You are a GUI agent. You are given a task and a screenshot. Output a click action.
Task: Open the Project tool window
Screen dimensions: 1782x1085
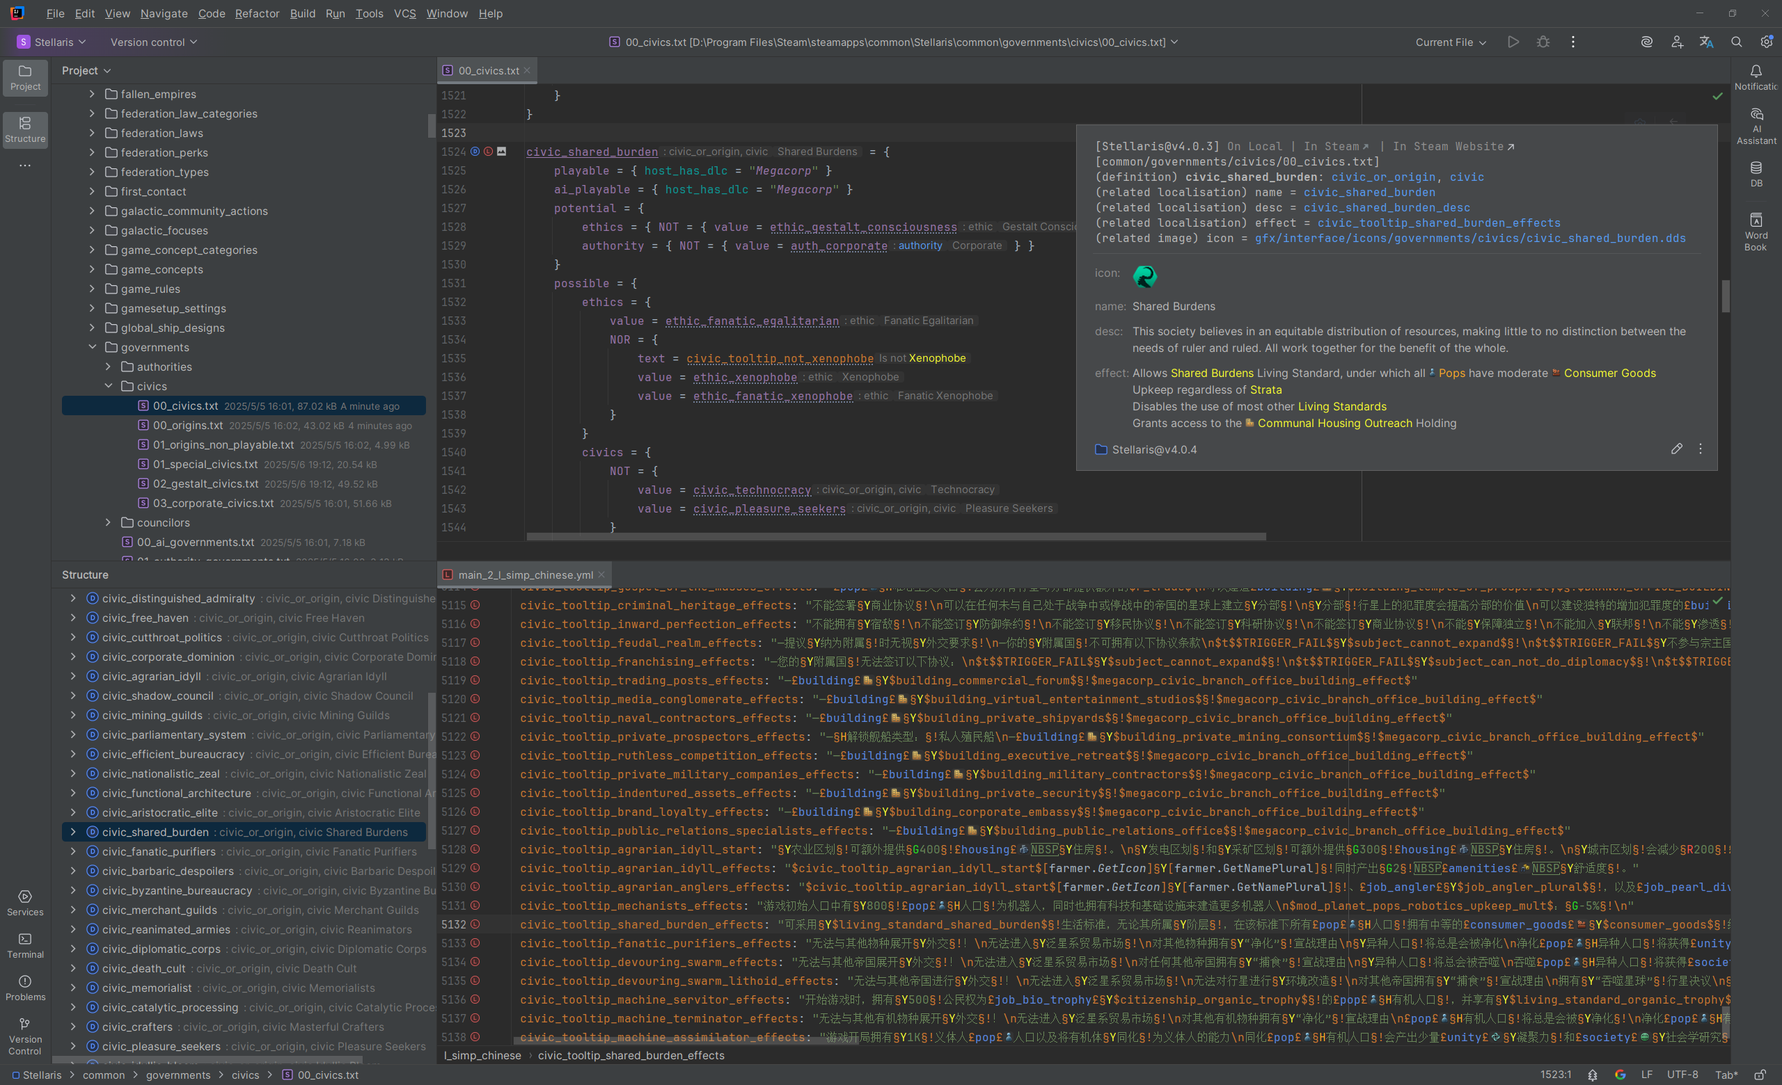(x=25, y=77)
